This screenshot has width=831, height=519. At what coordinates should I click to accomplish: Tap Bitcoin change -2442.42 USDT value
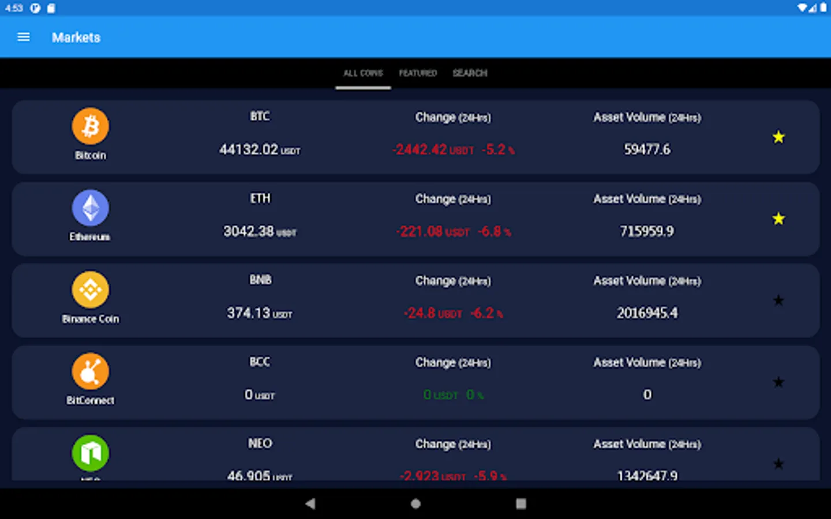433,150
